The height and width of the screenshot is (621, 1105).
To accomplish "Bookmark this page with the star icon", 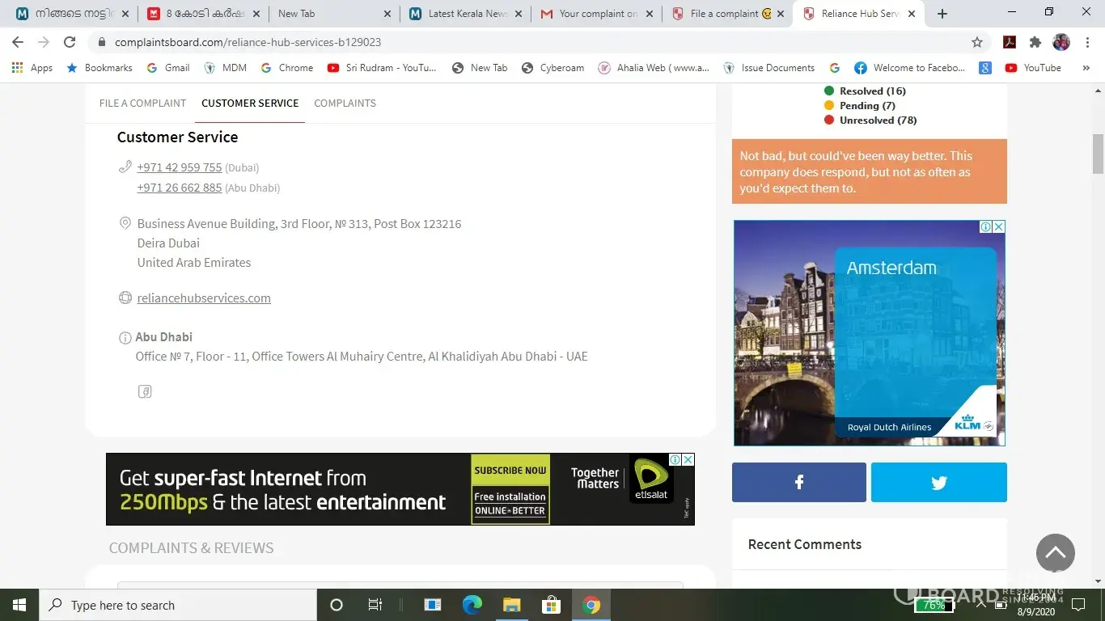I will pyautogui.click(x=977, y=42).
